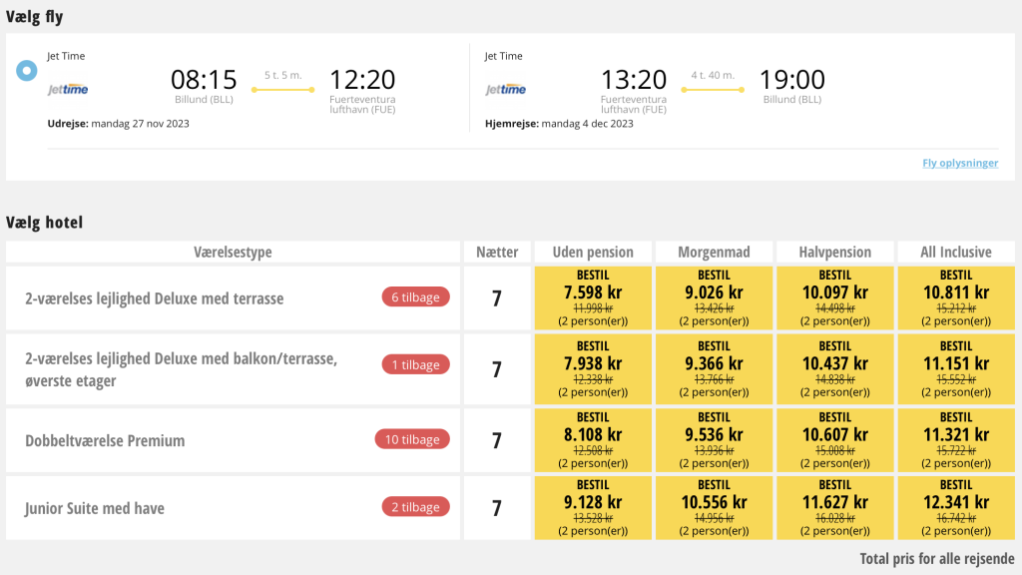Open the Fly oplysninger link

pos(960,163)
